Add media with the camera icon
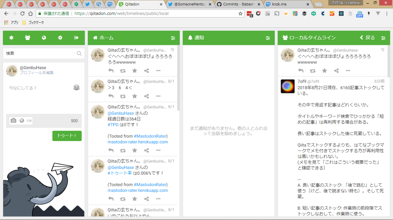 click(x=13, y=121)
